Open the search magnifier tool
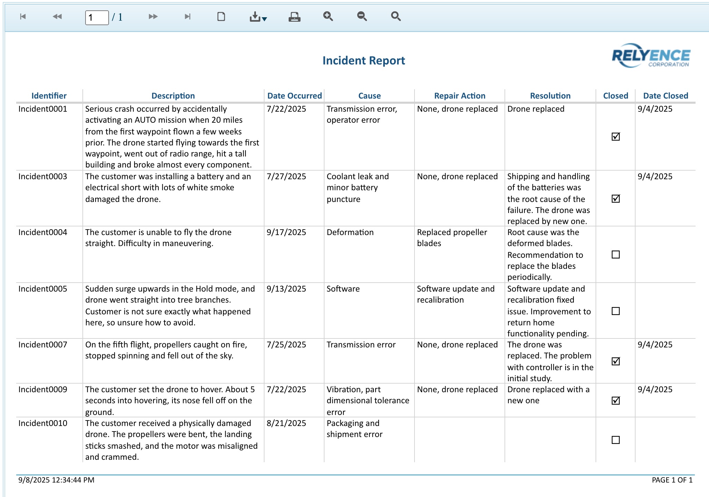709x497 pixels. point(396,16)
